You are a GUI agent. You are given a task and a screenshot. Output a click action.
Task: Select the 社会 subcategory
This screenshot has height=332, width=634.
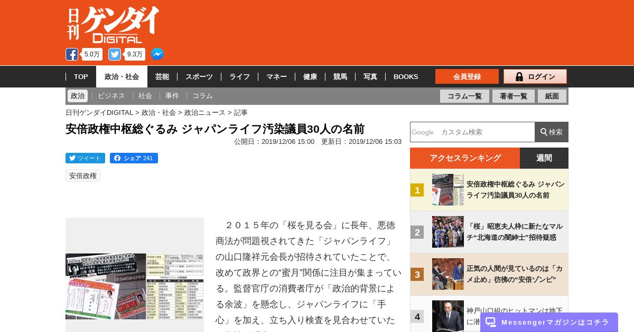[x=145, y=96]
